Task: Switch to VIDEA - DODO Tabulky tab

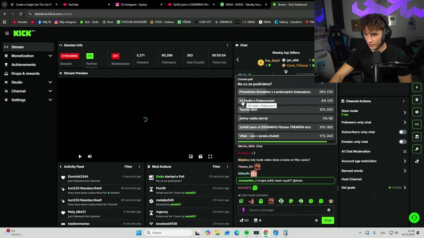Action: point(244,5)
